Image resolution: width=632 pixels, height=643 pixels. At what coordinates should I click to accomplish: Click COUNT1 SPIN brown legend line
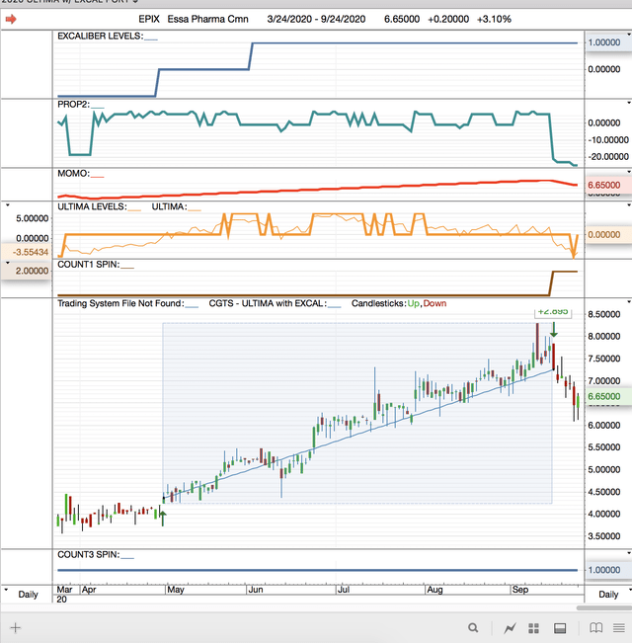click(127, 269)
